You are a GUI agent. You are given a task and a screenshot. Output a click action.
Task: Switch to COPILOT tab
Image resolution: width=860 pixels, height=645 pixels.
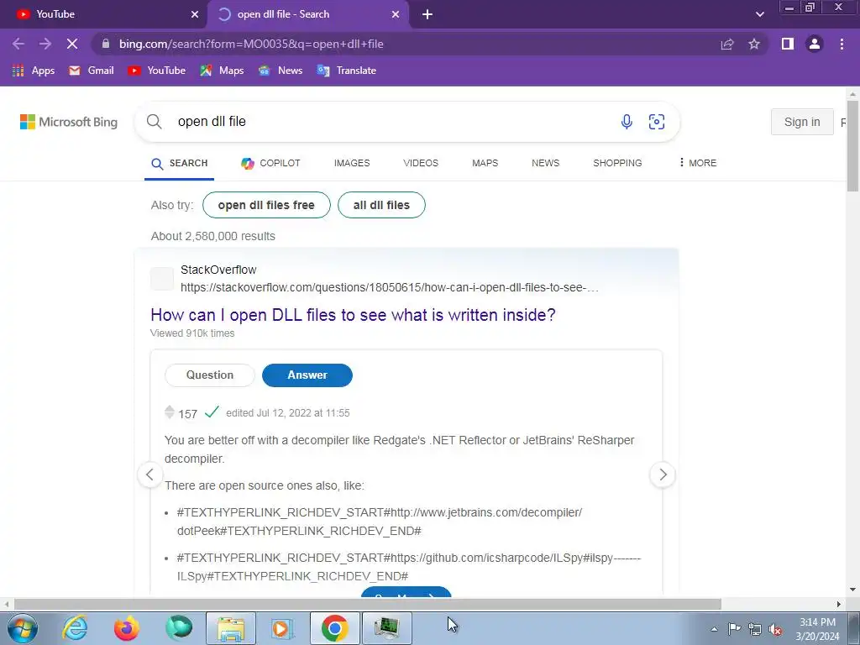coord(270,163)
